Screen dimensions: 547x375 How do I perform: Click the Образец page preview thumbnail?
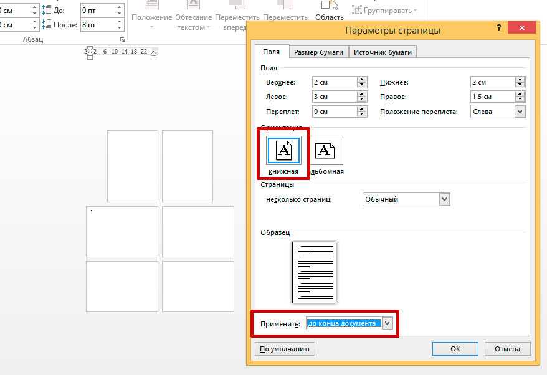pos(314,272)
